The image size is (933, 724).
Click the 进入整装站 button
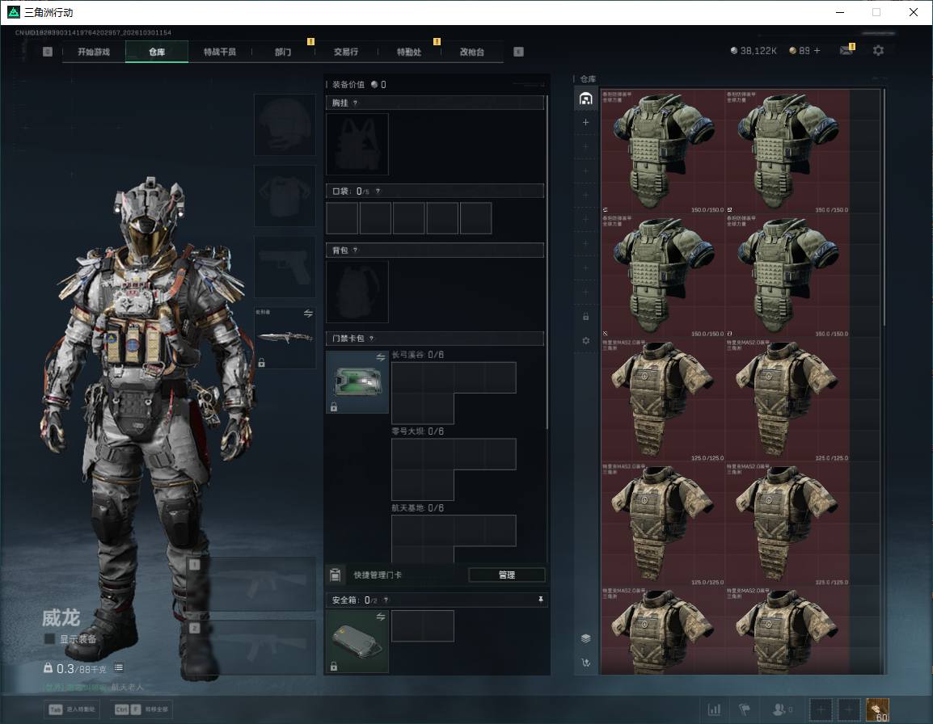click(73, 709)
